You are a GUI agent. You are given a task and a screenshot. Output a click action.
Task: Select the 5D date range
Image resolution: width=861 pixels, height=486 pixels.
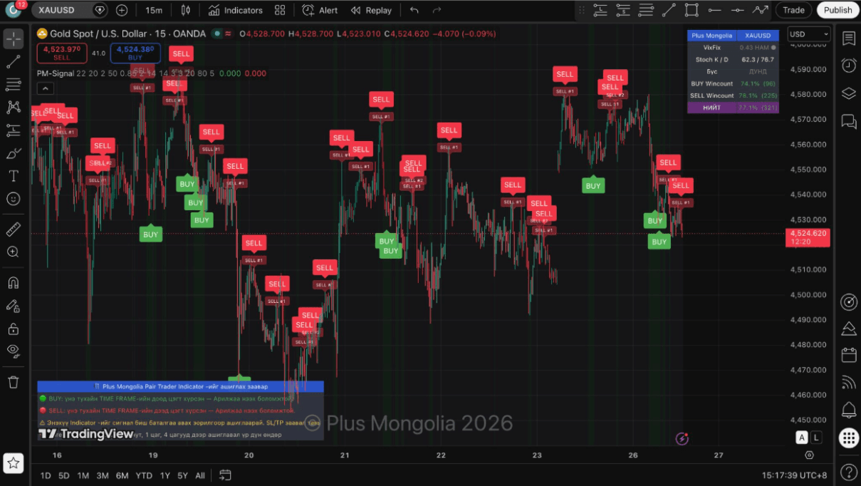[64, 475]
